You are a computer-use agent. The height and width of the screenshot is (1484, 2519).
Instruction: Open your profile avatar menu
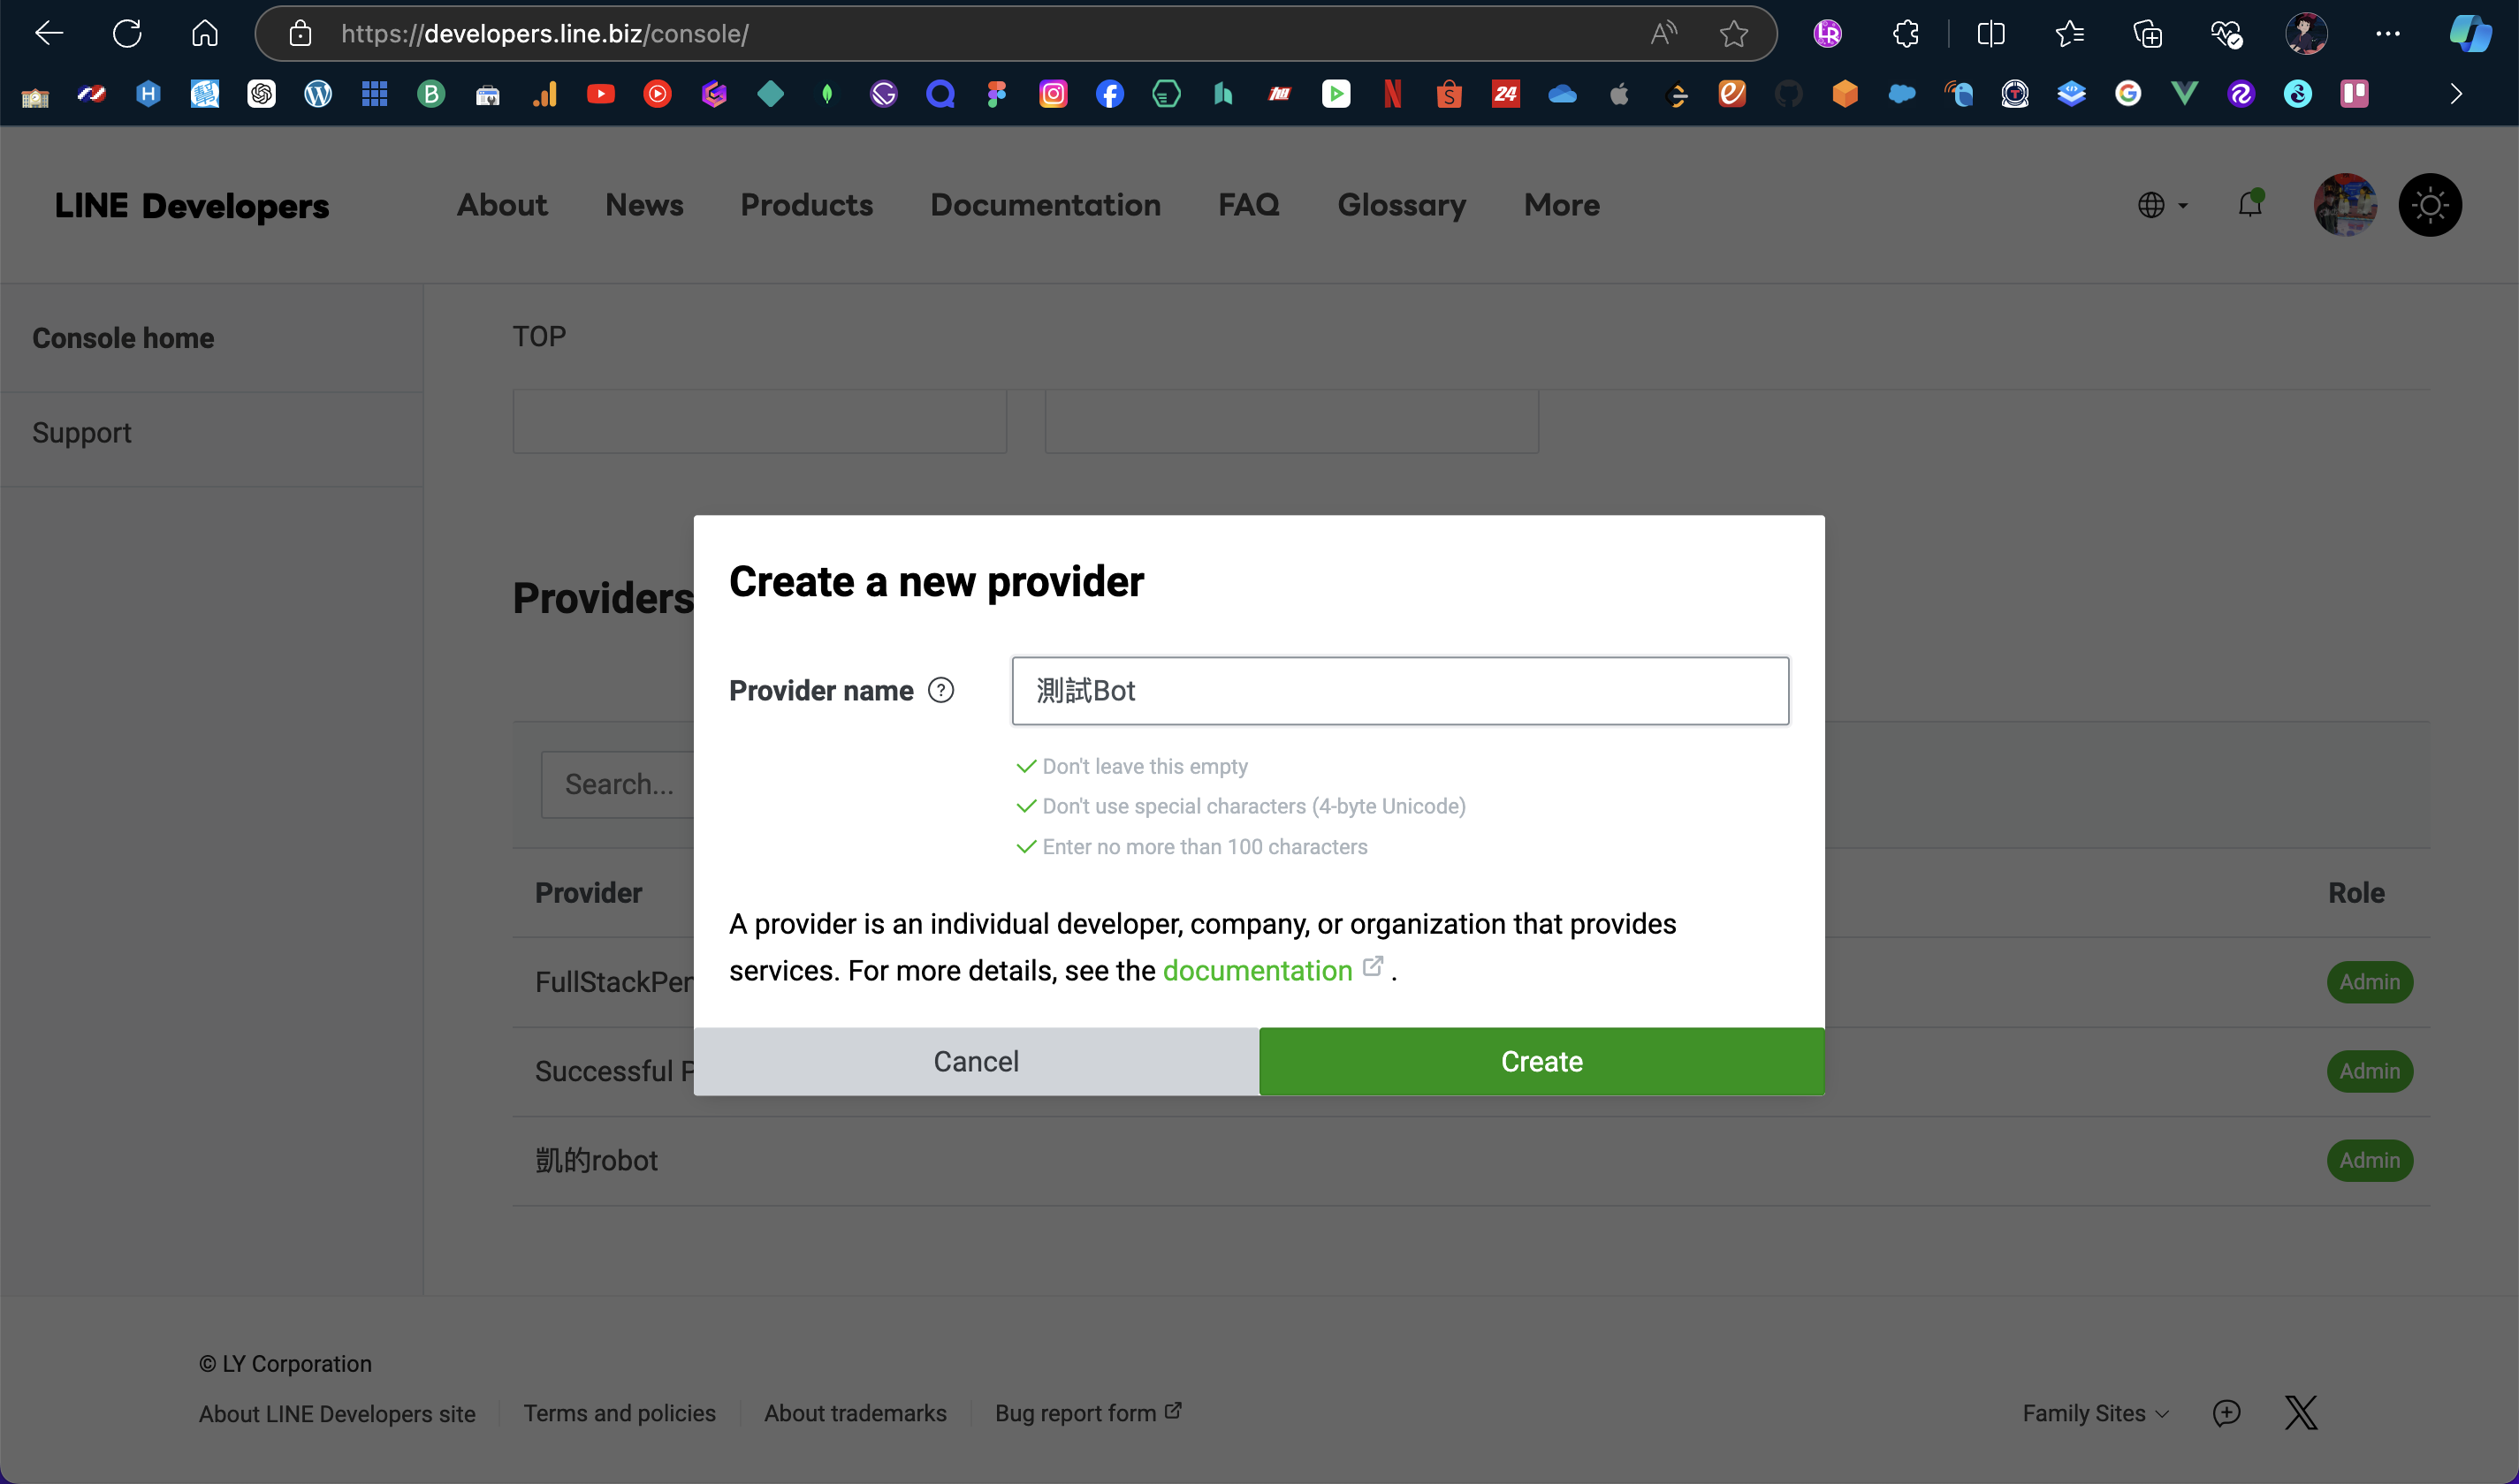click(2346, 204)
